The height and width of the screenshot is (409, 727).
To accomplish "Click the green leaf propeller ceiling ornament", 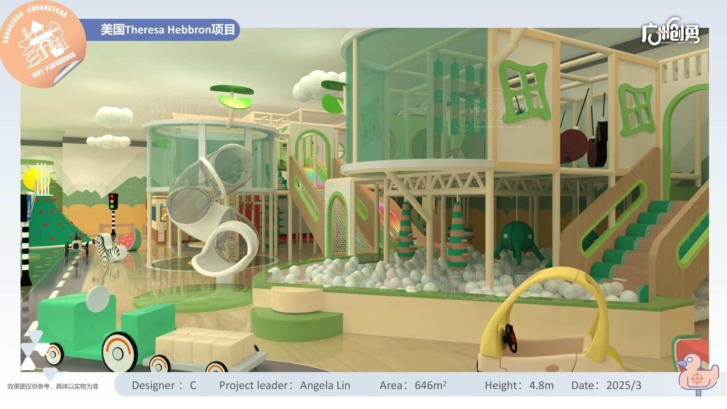I will (x=232, y=96).
